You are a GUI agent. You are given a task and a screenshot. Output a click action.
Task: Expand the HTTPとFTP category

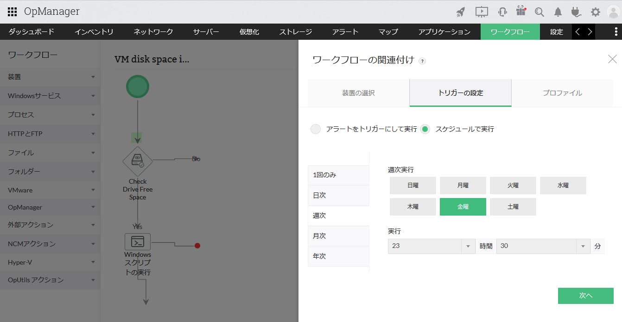50,134
